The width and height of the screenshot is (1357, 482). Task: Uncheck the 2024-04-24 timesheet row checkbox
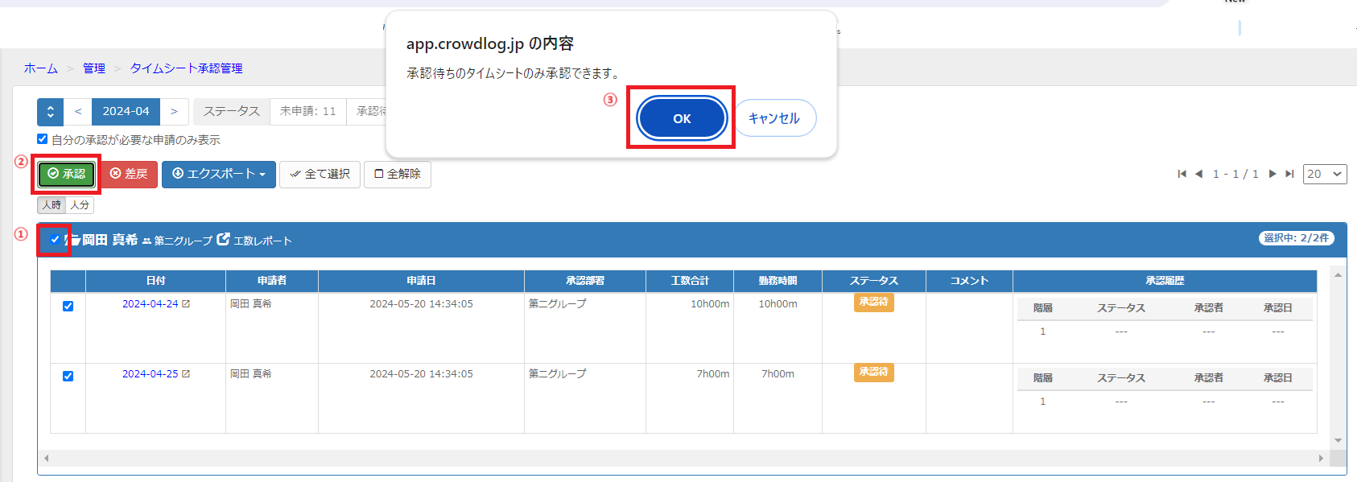point(68,307)
